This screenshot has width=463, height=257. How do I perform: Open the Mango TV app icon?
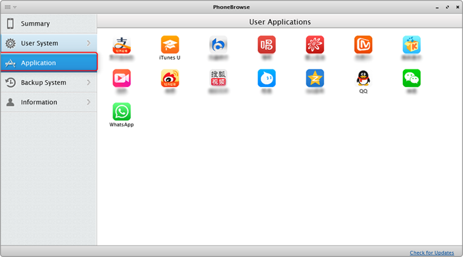pyautogui.click(x=363, y=44)
